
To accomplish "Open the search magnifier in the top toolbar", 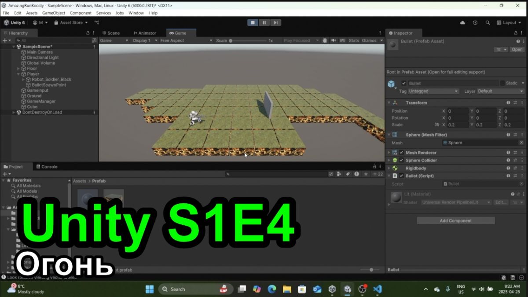I will click(488, 22).
